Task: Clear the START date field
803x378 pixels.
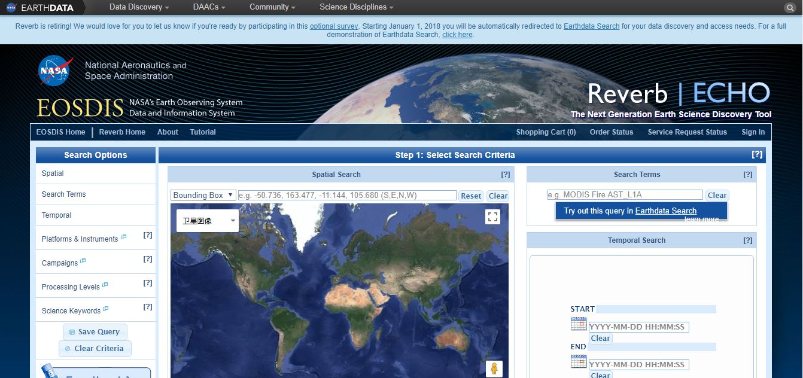Action: (x=600, y=339)
